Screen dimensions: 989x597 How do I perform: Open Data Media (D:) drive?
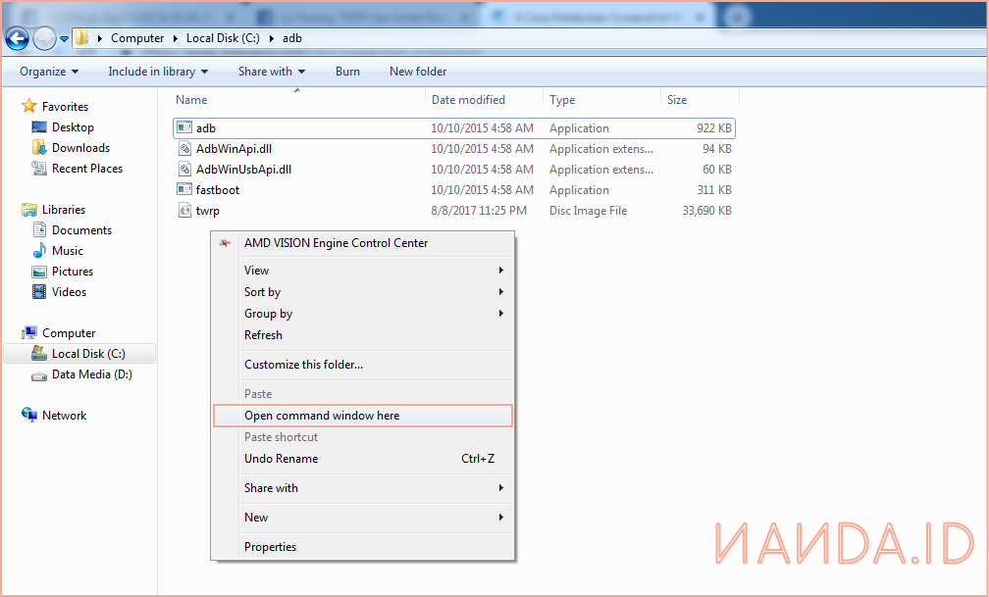pos(90,374)
